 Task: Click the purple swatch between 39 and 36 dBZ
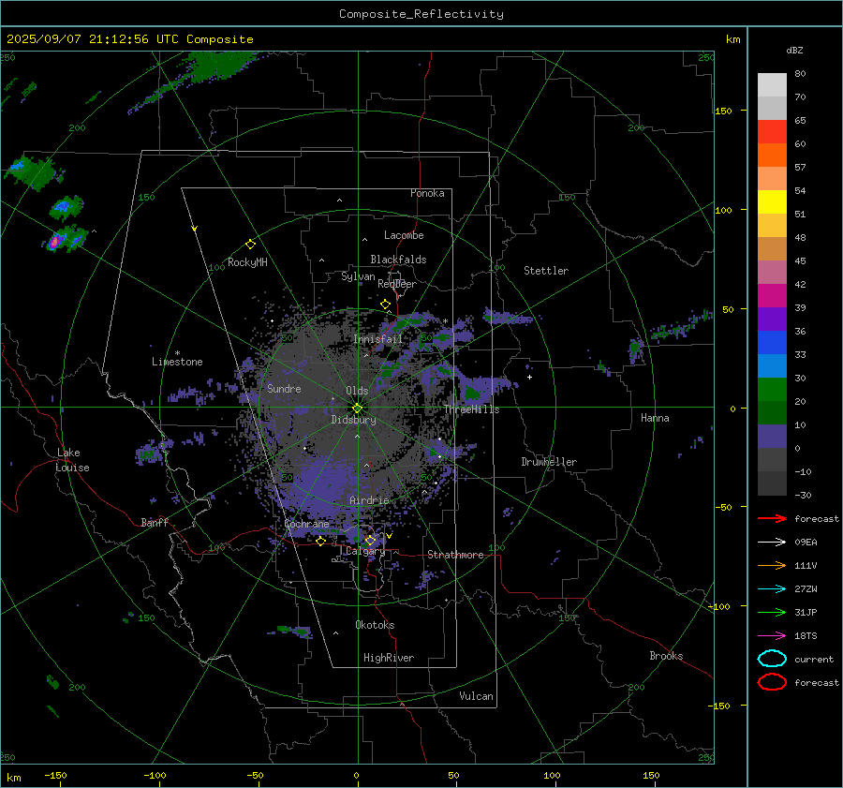tap(772, 320)
